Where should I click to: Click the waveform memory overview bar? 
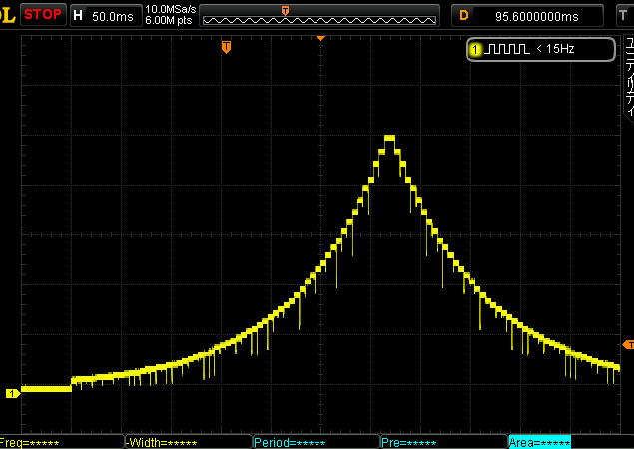319,16
